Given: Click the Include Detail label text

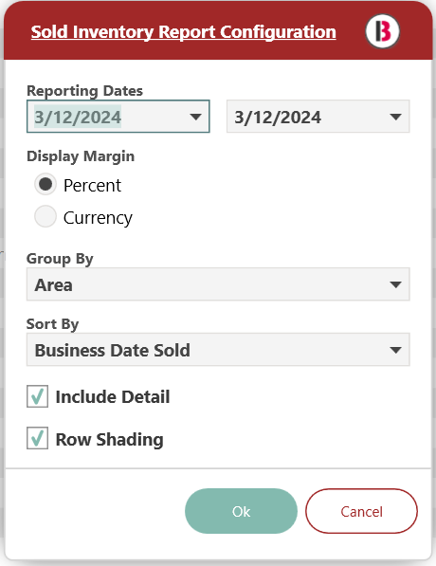Looking at the screenshot, I should (113, 396).
